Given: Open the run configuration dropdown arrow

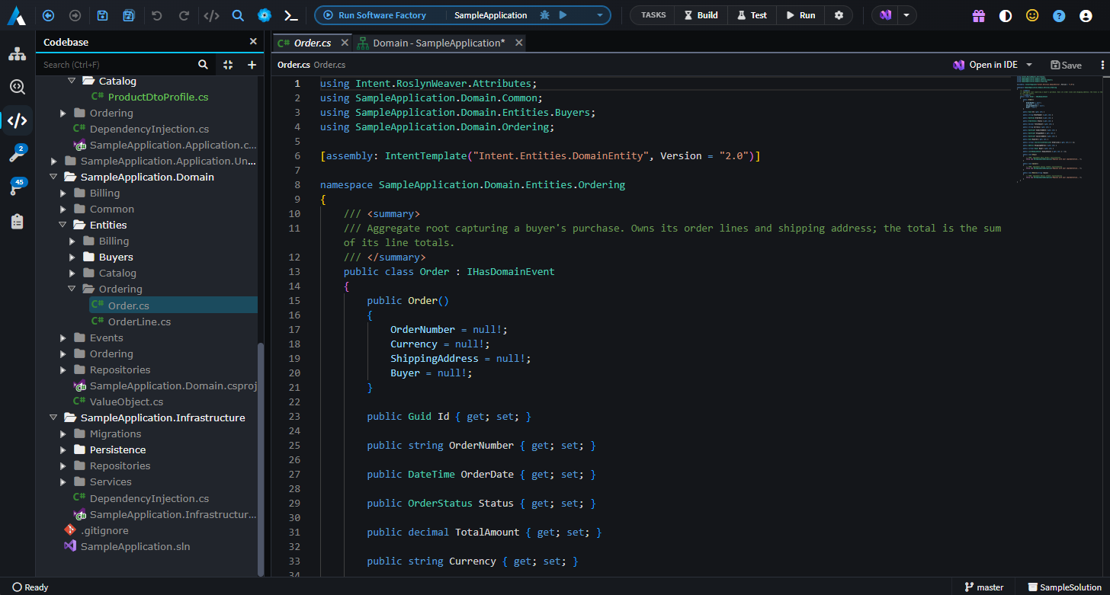Looking at the screenshot, I should [600, 15].
